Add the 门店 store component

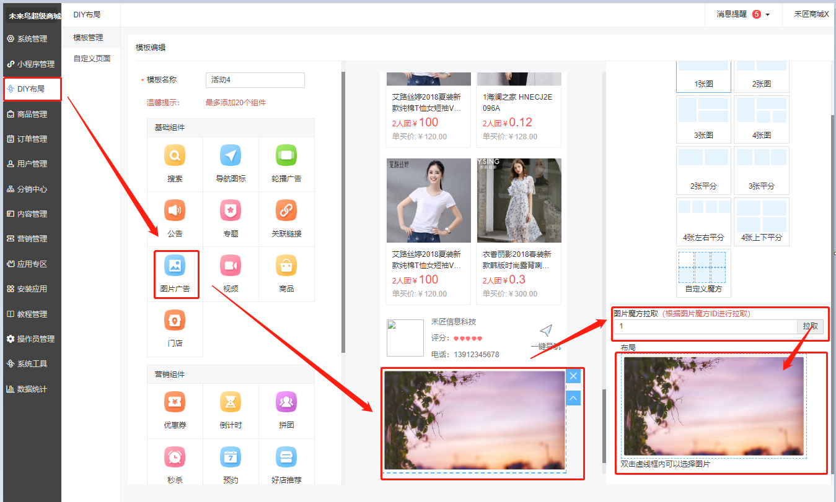(x=175, y=329)
